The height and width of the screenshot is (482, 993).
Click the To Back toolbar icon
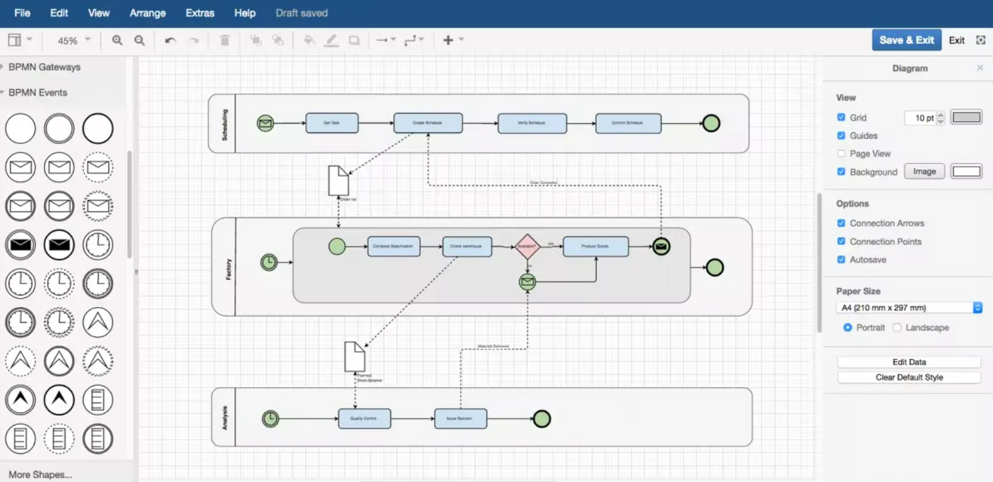click(278, 41)
